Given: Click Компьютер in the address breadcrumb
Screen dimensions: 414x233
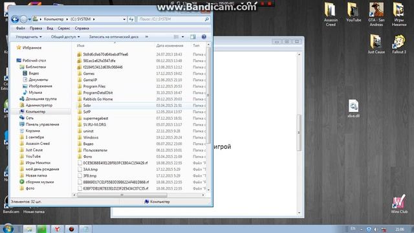Looking at the screenshot, I should click(x=54, y=19).
